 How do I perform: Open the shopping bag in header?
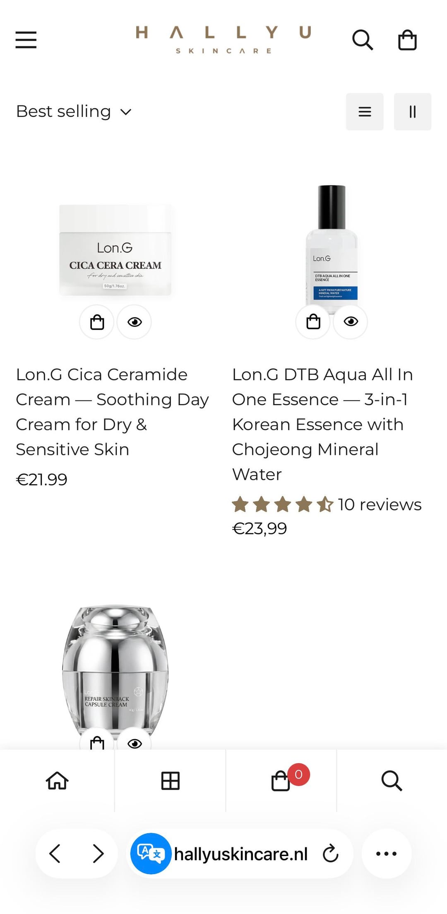[407, 40]
